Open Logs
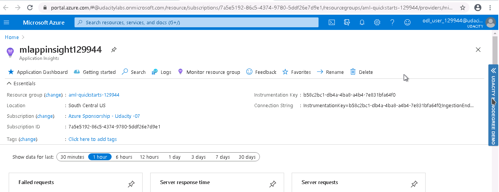The width and height of the screenshot is (499, 192). click(162, 72)
